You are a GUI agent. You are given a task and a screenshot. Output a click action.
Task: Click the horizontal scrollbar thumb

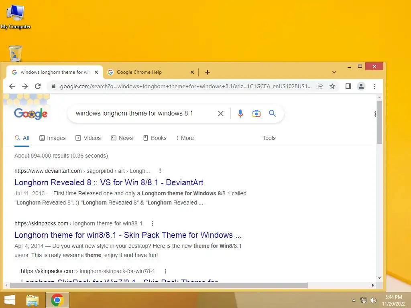[x=159, y=285]
